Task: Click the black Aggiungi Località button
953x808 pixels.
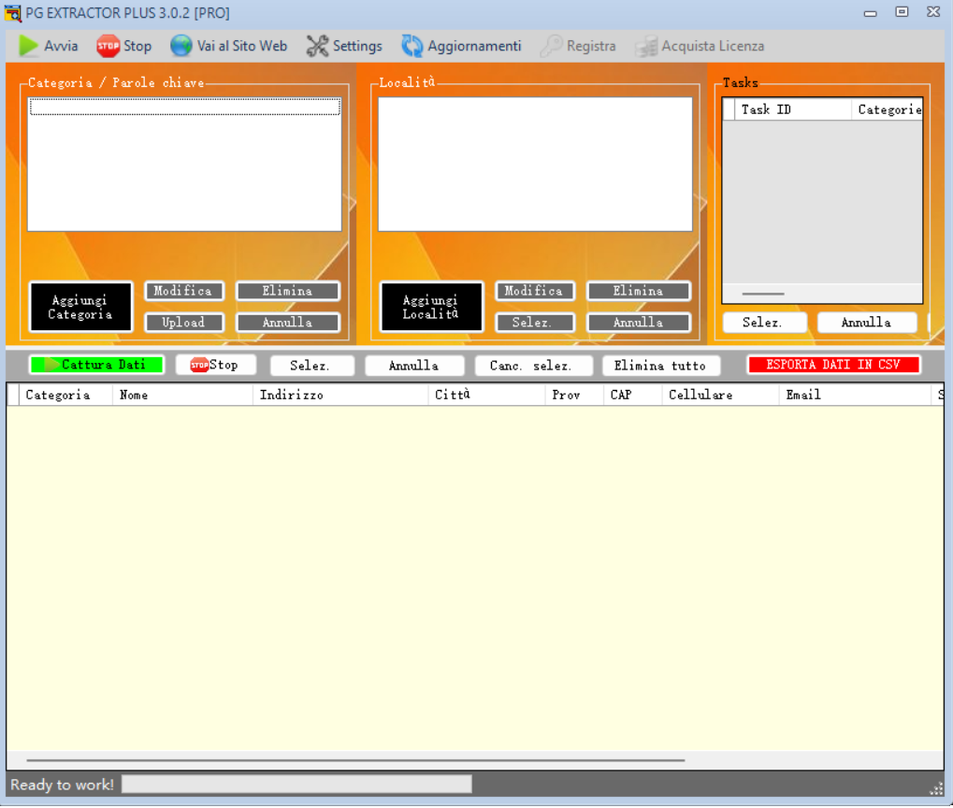Action: pos(431,307)
